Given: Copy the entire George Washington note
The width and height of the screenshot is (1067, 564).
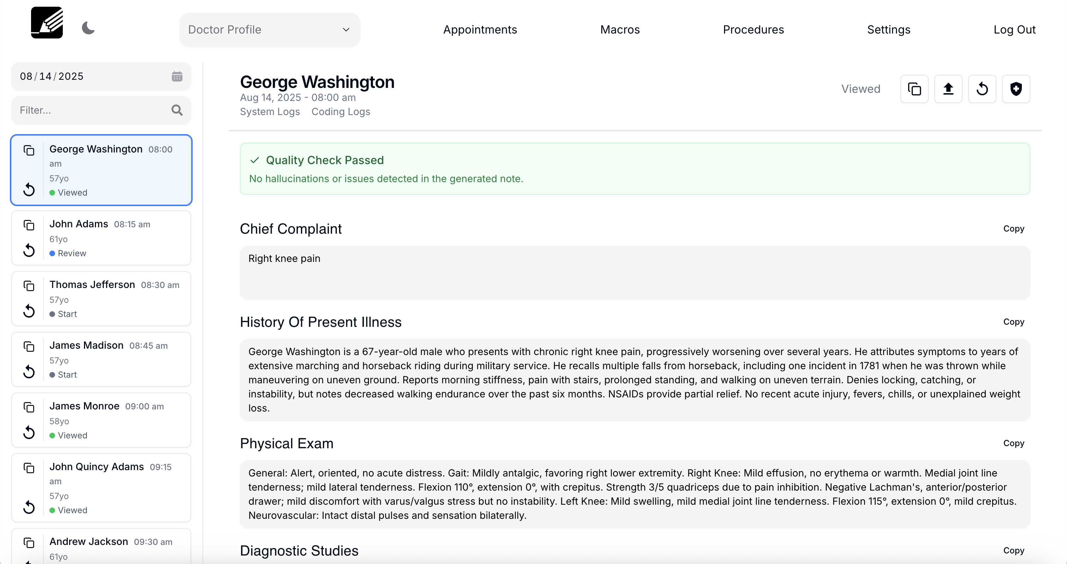Looking at the screenshot, I should point(914,89).
